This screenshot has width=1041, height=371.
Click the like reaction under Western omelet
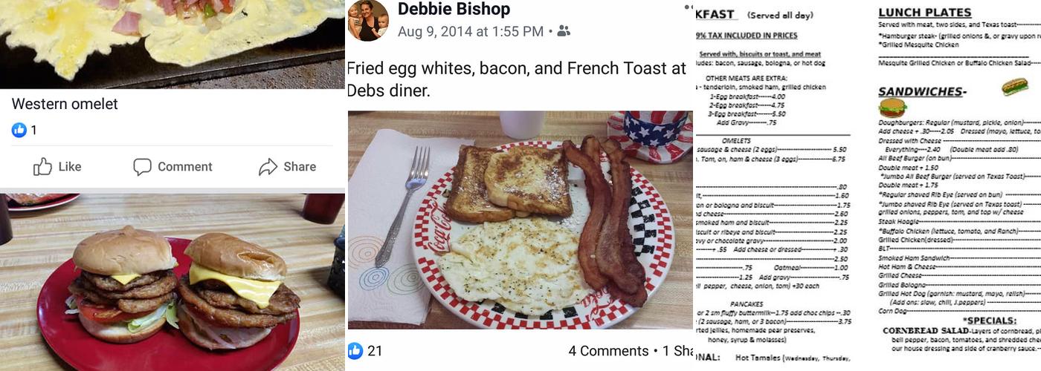pos(19,130)
